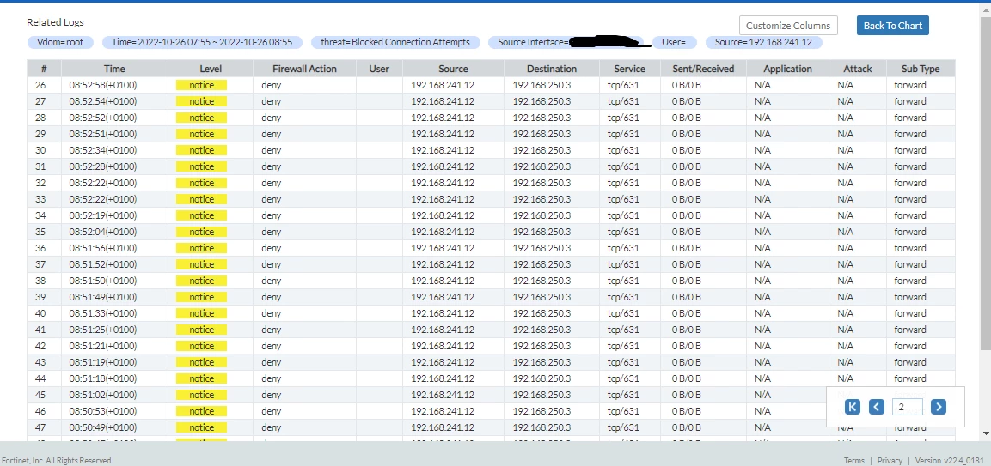
Task: Click the Time range filter tag
Action: (202, 42)
